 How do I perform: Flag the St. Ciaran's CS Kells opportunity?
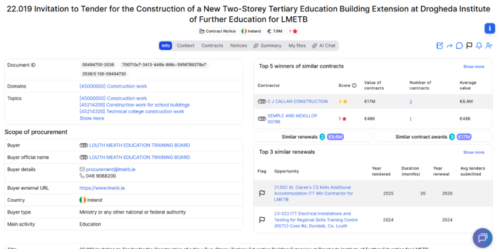click(262, 194)
